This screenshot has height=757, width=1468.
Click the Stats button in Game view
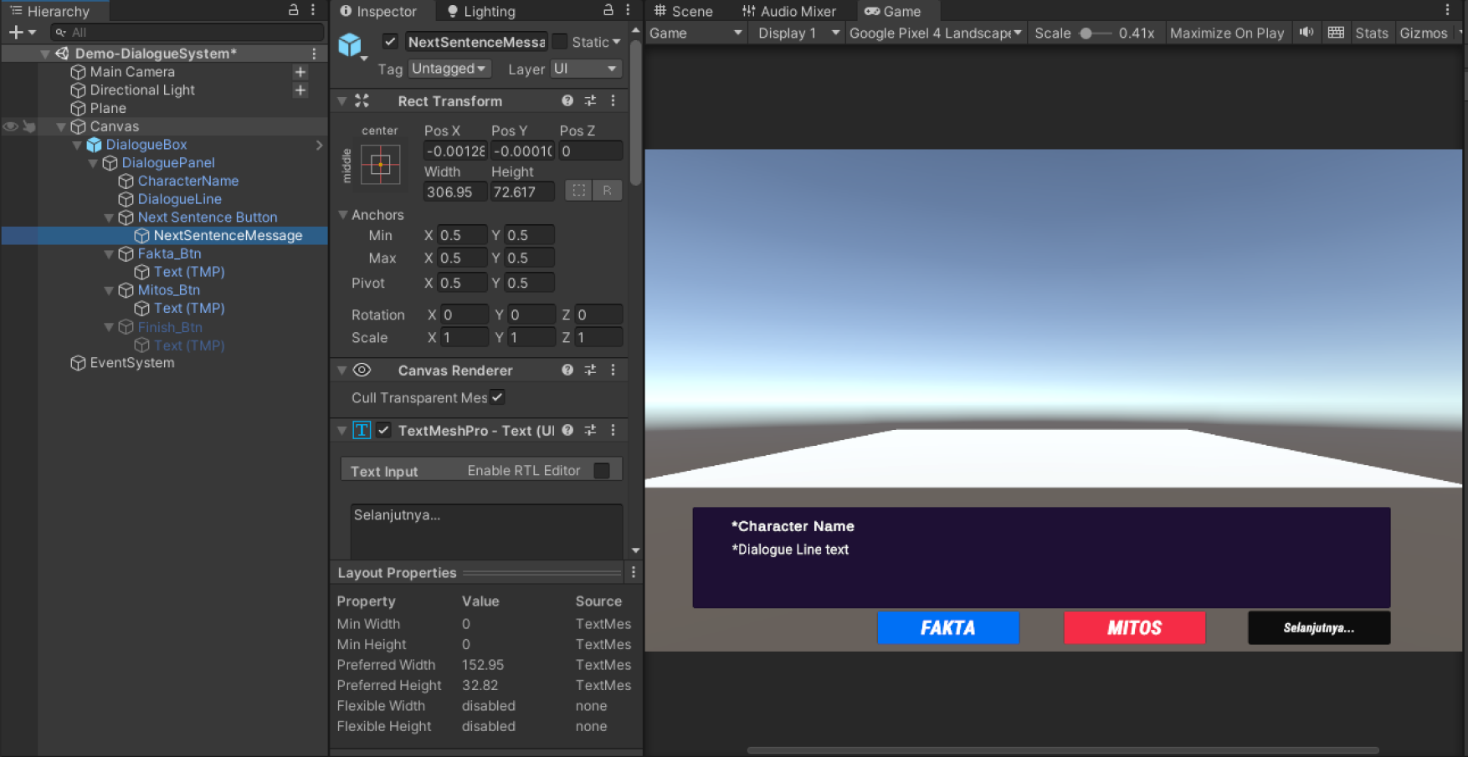1371,33
